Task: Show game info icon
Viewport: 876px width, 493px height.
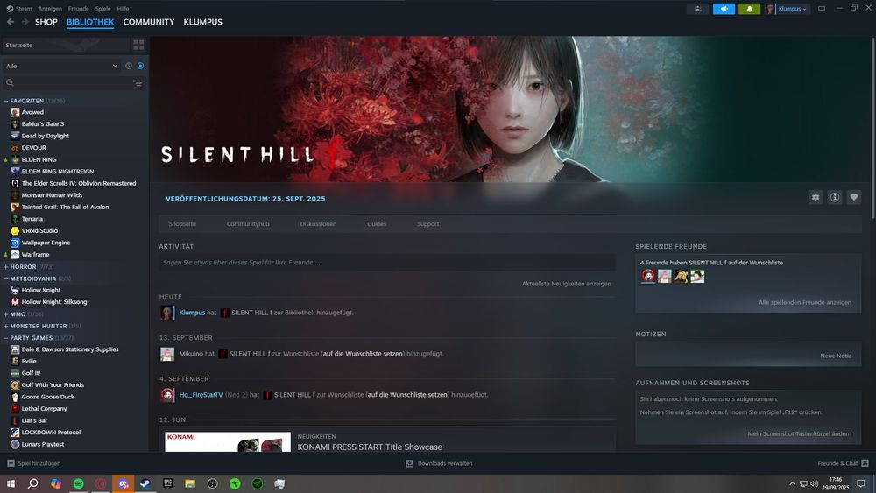Action: pyautogui.click(x=835, y=197)
